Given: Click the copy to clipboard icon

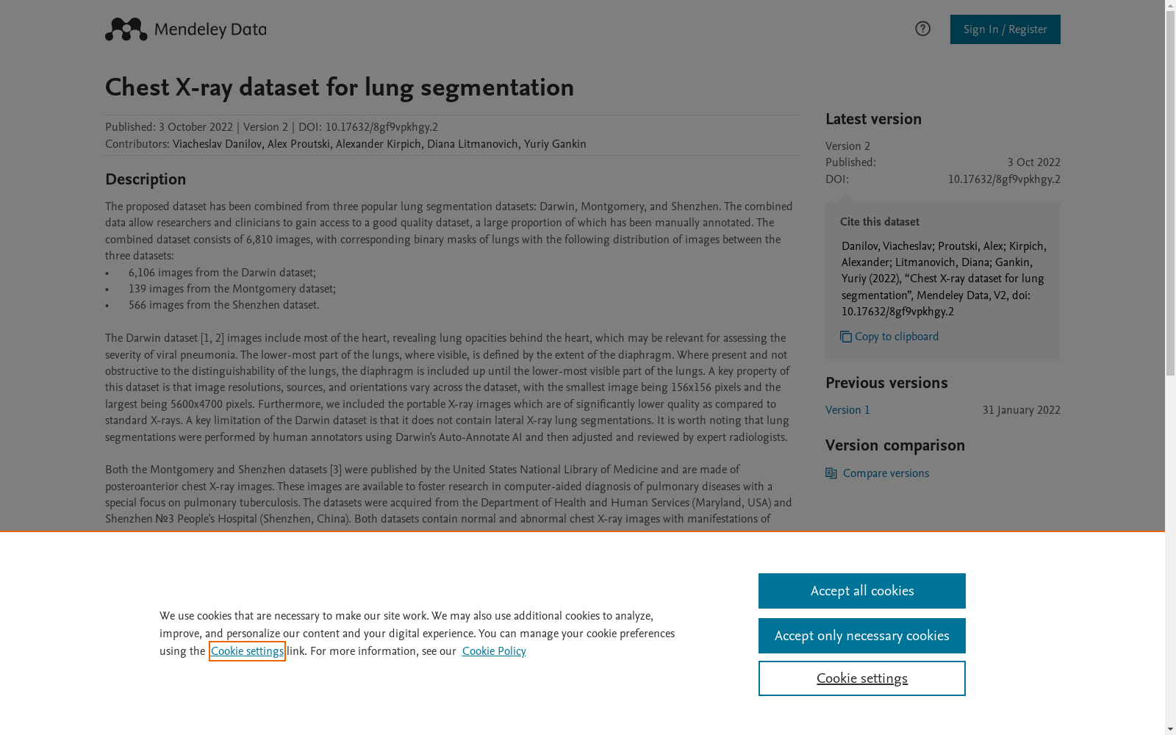Looking at the screenshot, I should [x=846, y=337].
